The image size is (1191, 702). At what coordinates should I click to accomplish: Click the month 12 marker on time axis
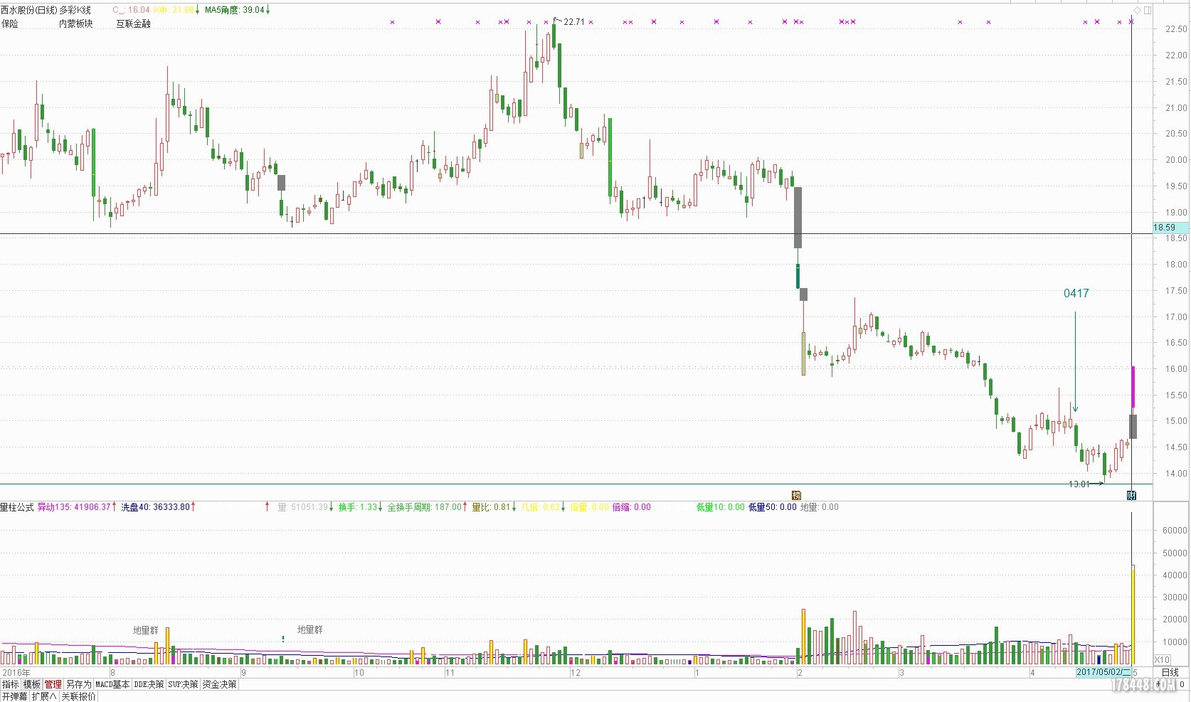pyautogui.click(x=576, y=672)
